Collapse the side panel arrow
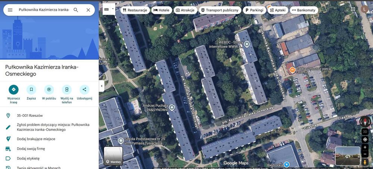The height and width of the screenshot is (169, 373). [x=101, y=86]
